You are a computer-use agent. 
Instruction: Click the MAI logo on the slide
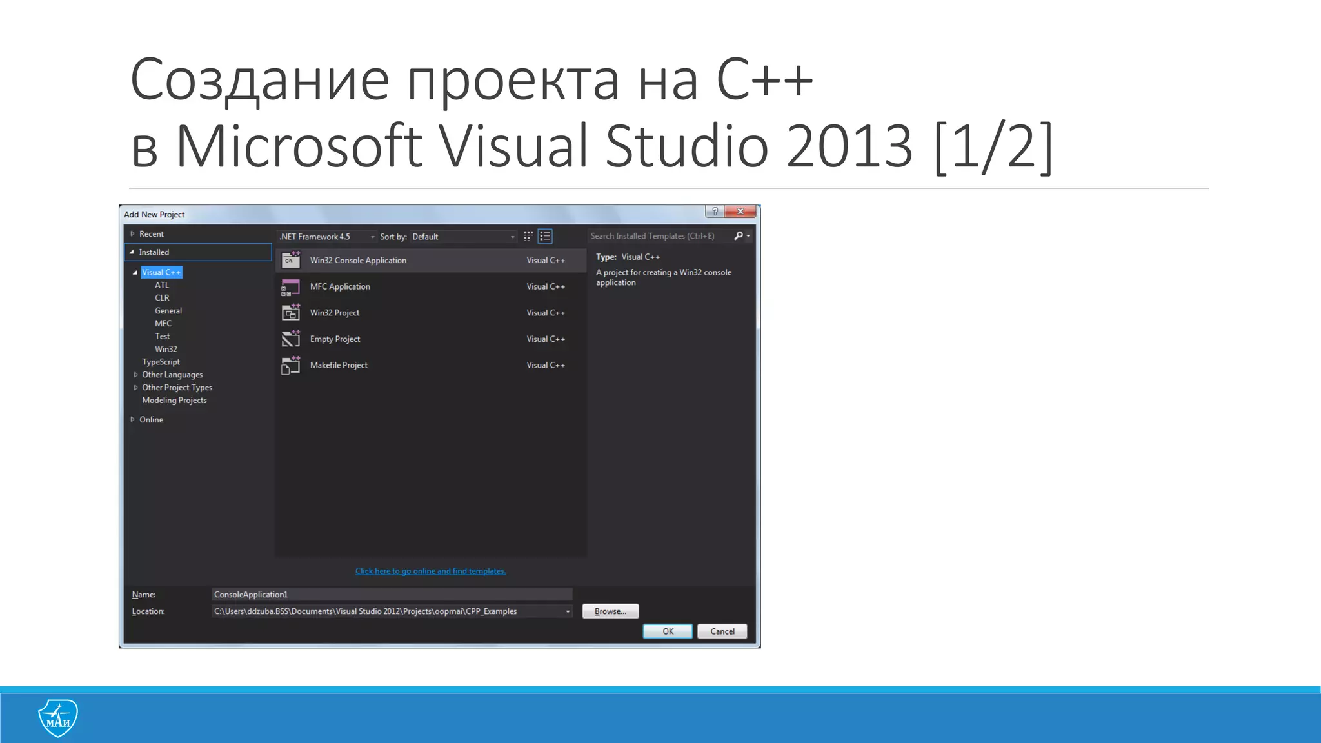coord(58,718)
